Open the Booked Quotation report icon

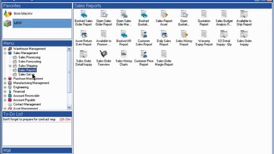tap(144, 18)
